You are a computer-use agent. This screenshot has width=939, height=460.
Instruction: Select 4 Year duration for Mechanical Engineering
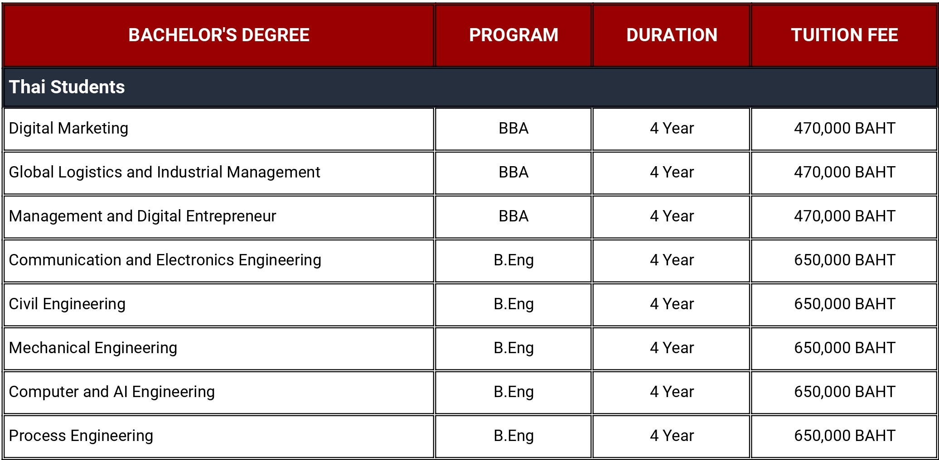672,349
